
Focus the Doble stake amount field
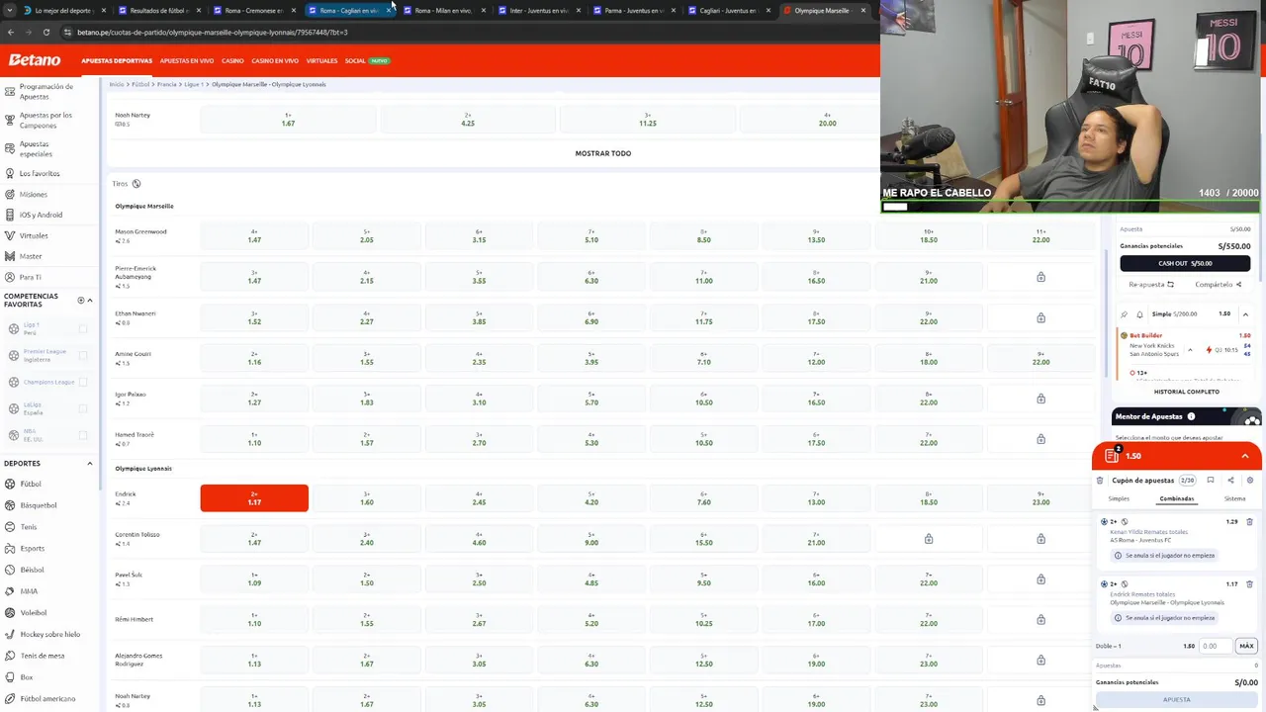coord(1215,646)
